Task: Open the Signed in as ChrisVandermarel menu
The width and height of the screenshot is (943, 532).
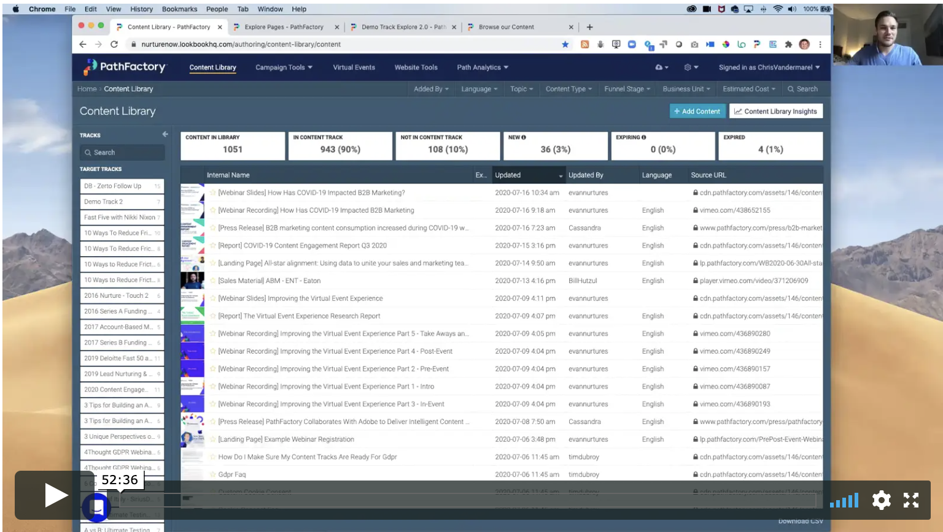Action: point(769,67)
